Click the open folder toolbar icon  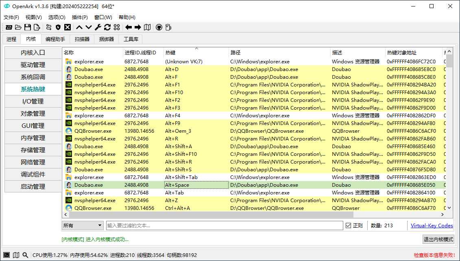click(x=18, y=27)
